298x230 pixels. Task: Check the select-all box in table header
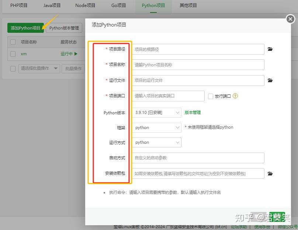(13, 42)
